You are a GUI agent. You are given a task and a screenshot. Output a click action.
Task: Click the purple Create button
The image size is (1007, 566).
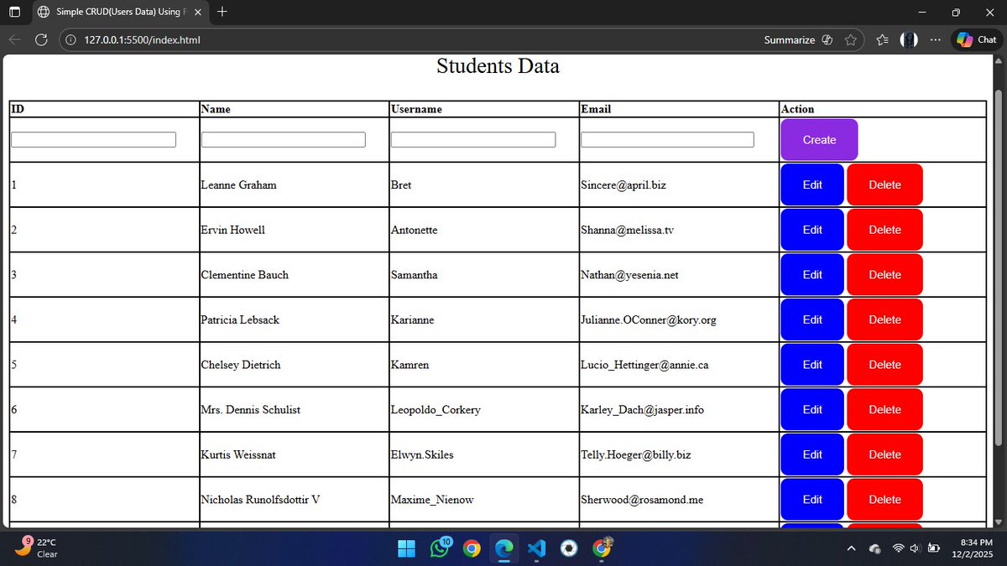point(818,139)
